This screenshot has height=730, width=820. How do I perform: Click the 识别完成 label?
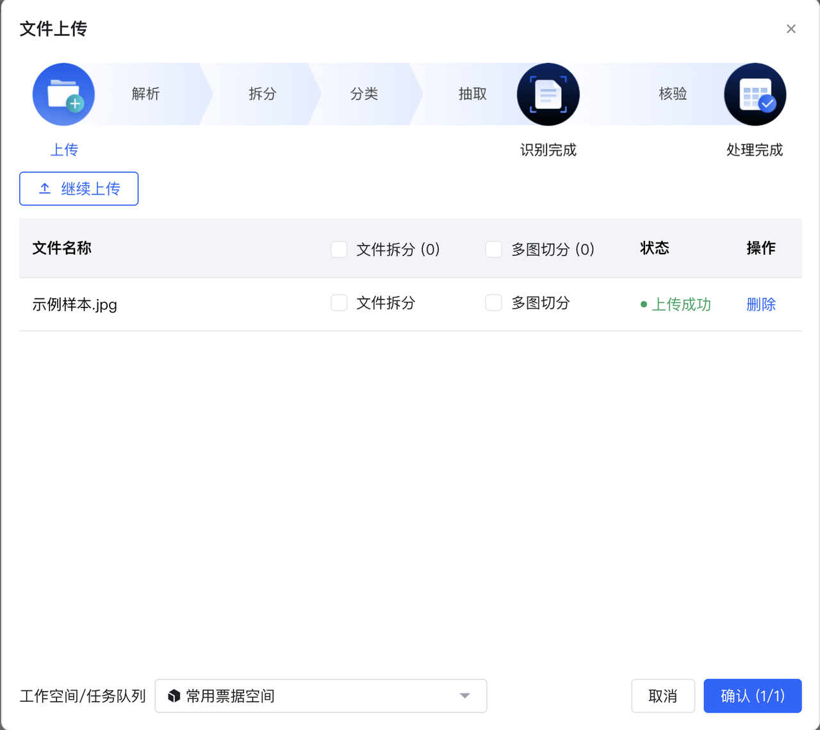coord(548,150)
